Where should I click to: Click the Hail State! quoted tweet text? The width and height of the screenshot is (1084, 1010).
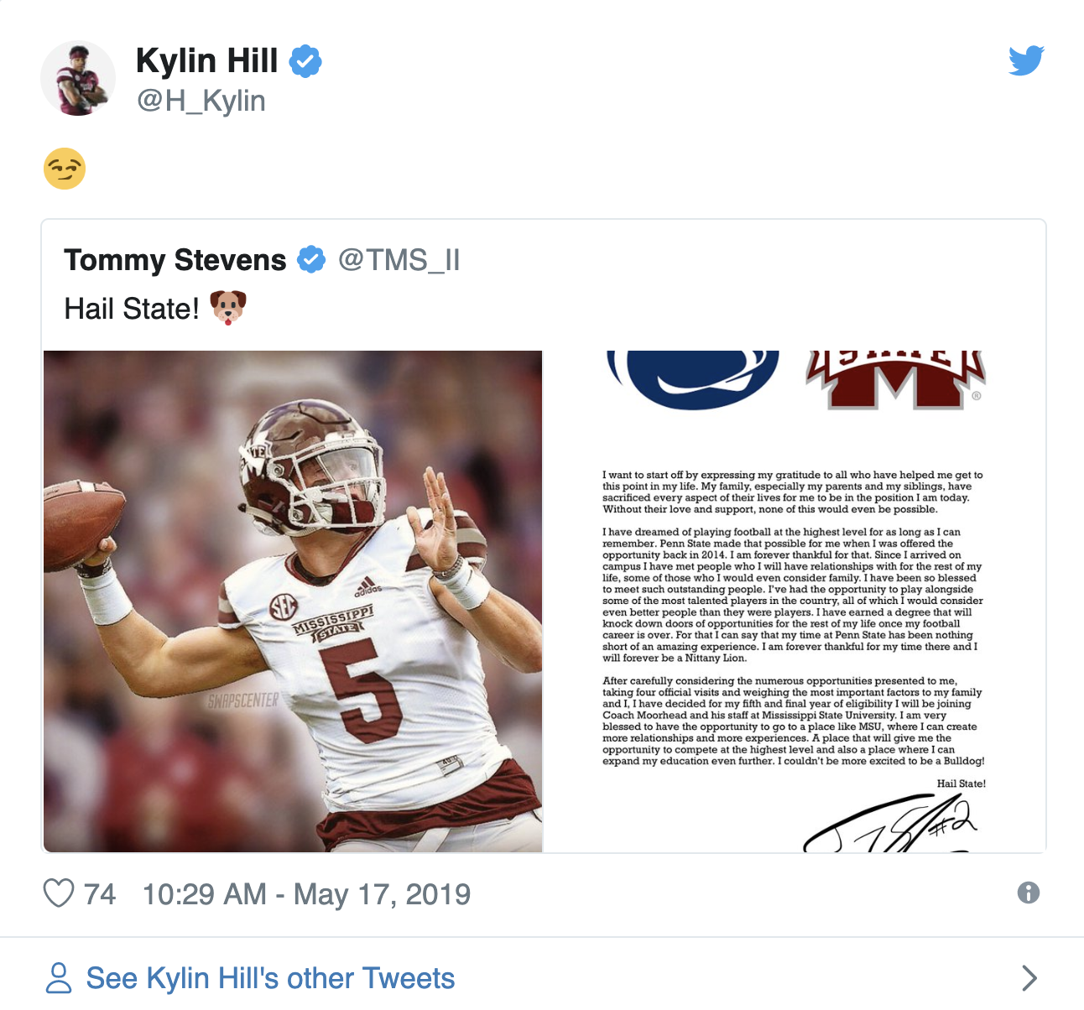[x=132, y=309]
